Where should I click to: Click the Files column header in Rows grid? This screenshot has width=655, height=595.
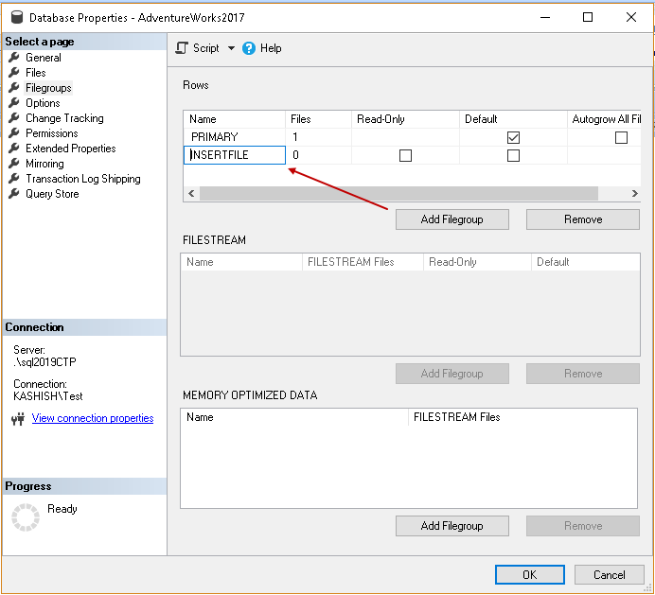click(318, 119)
